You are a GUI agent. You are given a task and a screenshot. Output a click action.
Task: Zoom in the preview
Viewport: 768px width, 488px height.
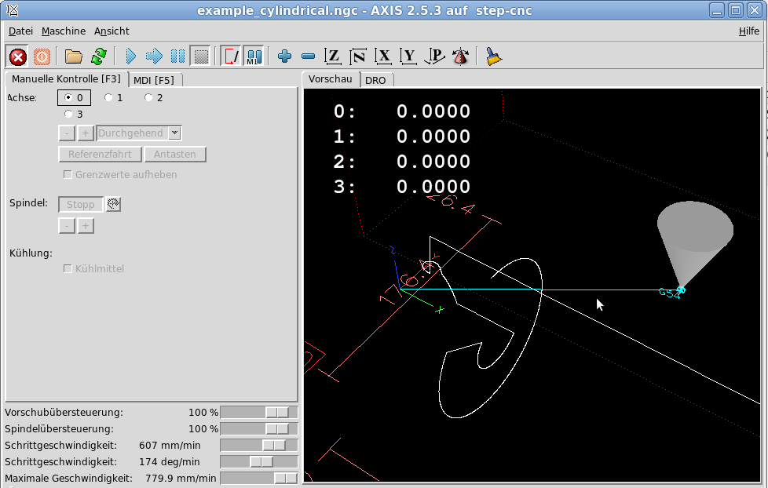coord(284,56)
